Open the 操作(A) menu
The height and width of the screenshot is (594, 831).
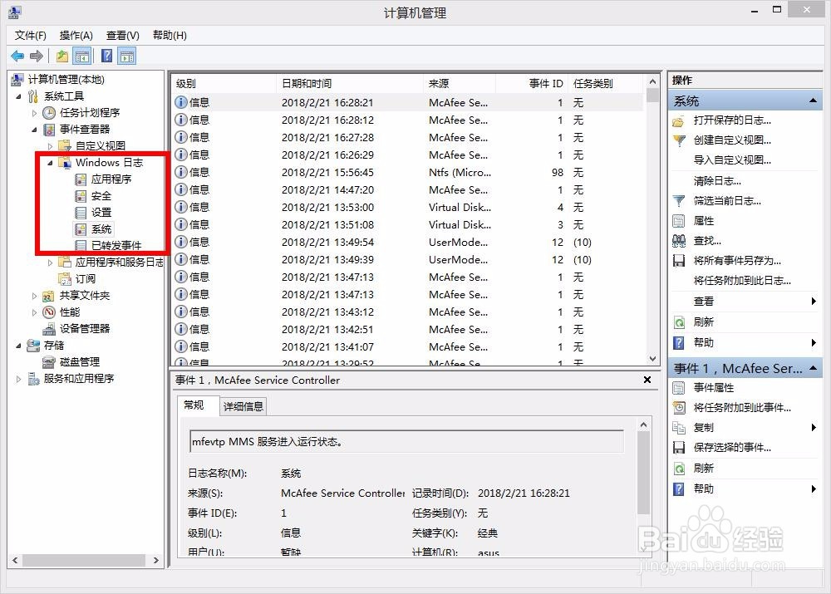tap(76, 35)
